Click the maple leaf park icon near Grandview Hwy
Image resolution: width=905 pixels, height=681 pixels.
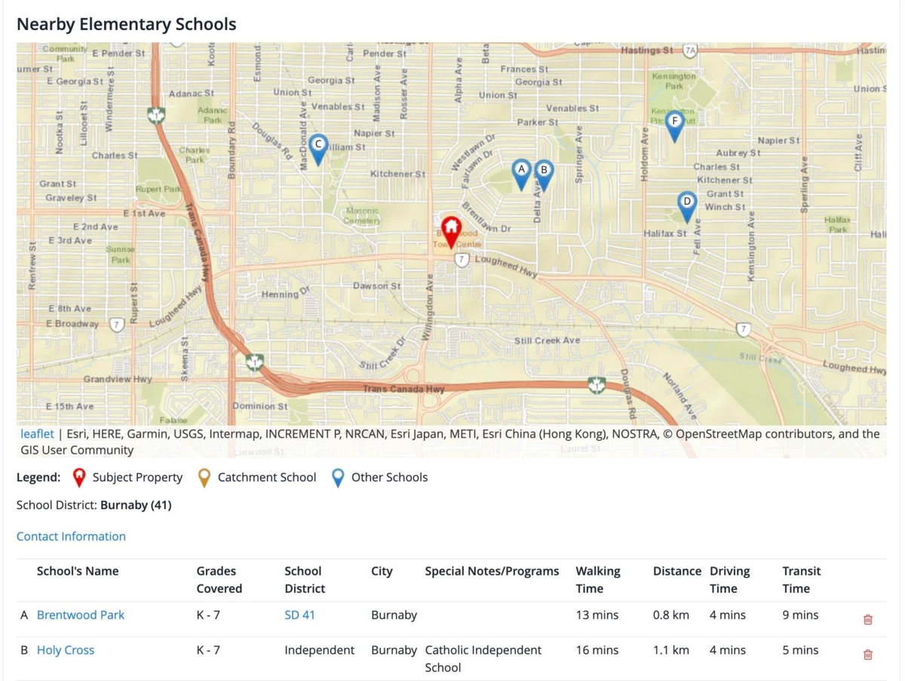point(254,363)
